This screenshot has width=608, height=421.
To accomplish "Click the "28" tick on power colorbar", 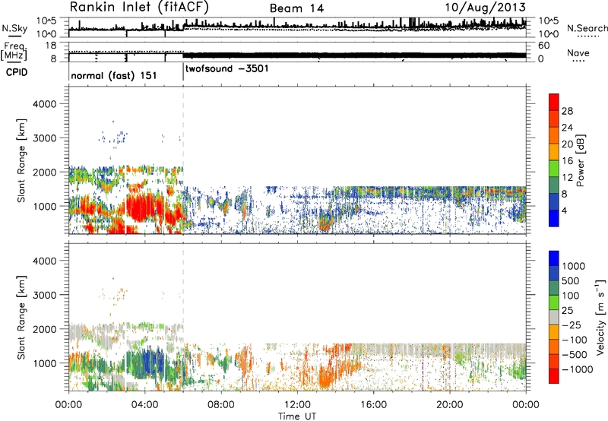I will point(567,111).
